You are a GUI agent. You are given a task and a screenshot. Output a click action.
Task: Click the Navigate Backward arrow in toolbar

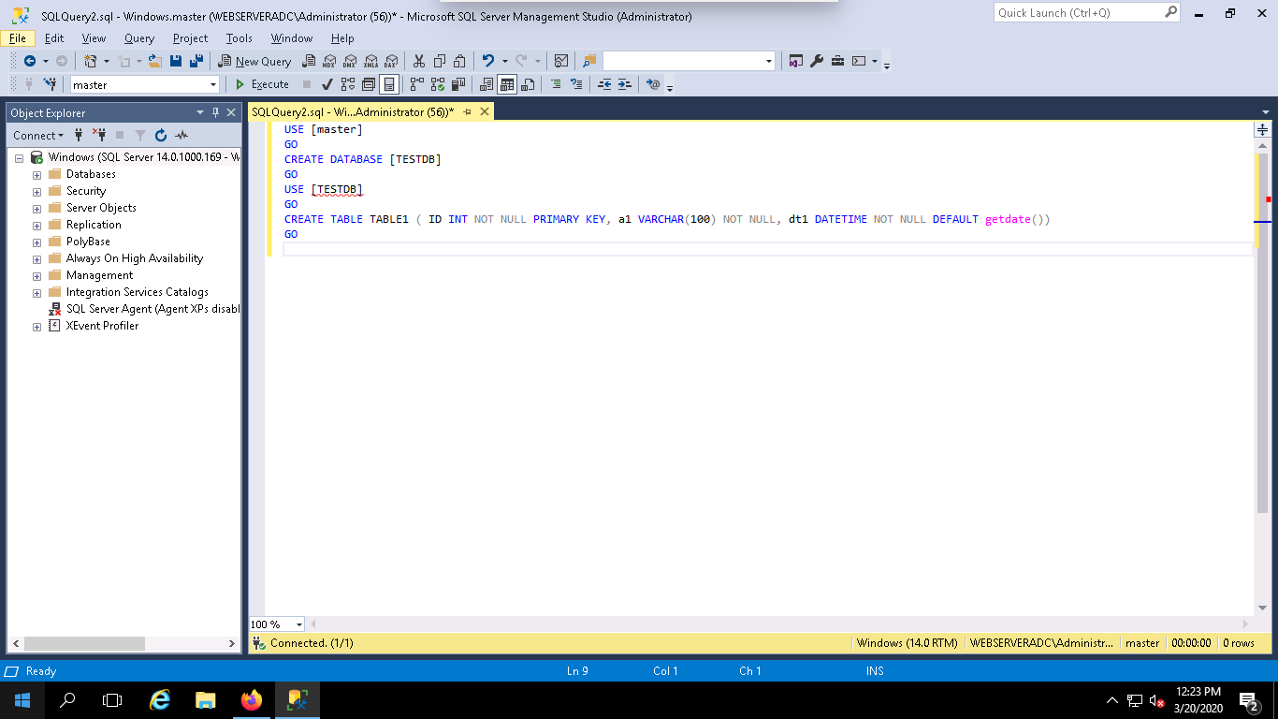[30, 61]
